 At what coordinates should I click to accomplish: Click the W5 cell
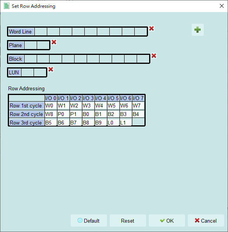click(x=113, y=105)
